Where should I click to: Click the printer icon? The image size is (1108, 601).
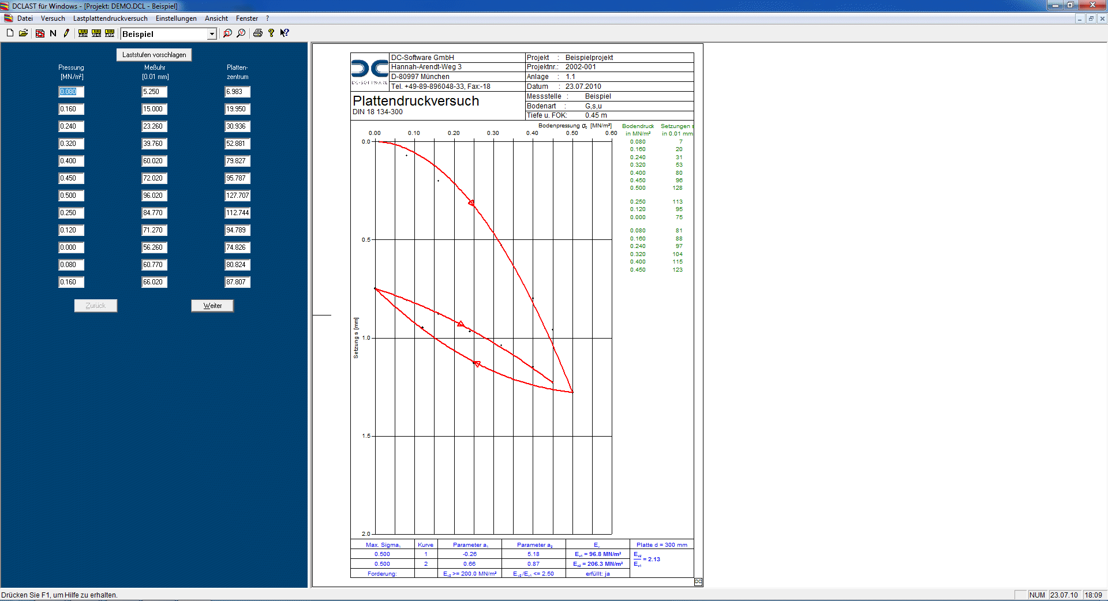point(257,33)
